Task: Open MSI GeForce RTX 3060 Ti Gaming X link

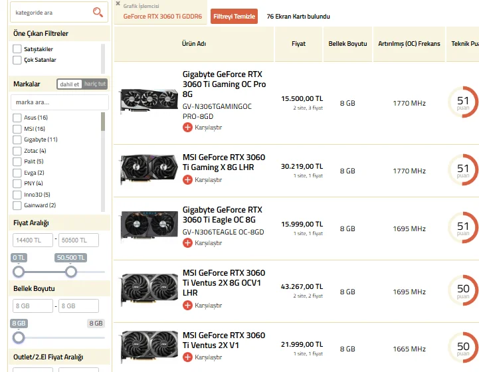Action: click(x=223, y=162)
